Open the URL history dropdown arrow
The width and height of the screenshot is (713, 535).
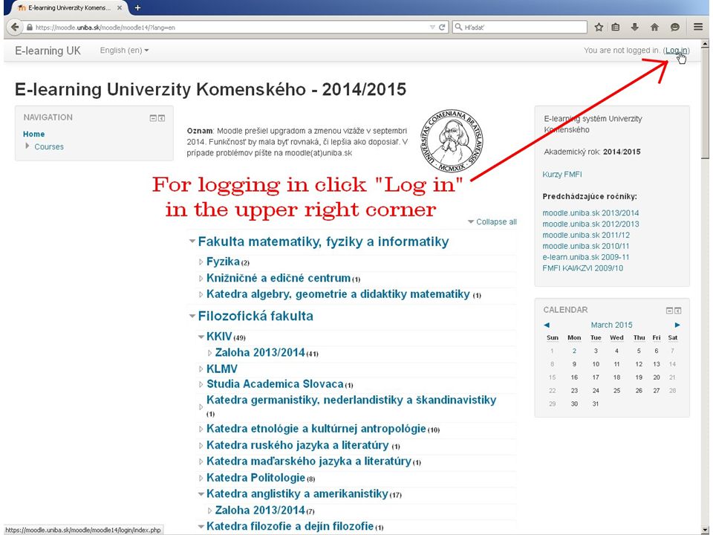tap(432, 27)
